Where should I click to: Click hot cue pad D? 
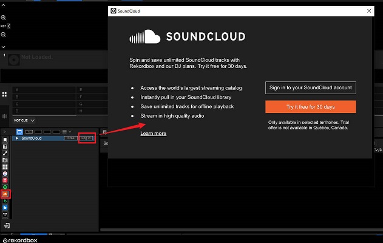(x=44, y=111)
